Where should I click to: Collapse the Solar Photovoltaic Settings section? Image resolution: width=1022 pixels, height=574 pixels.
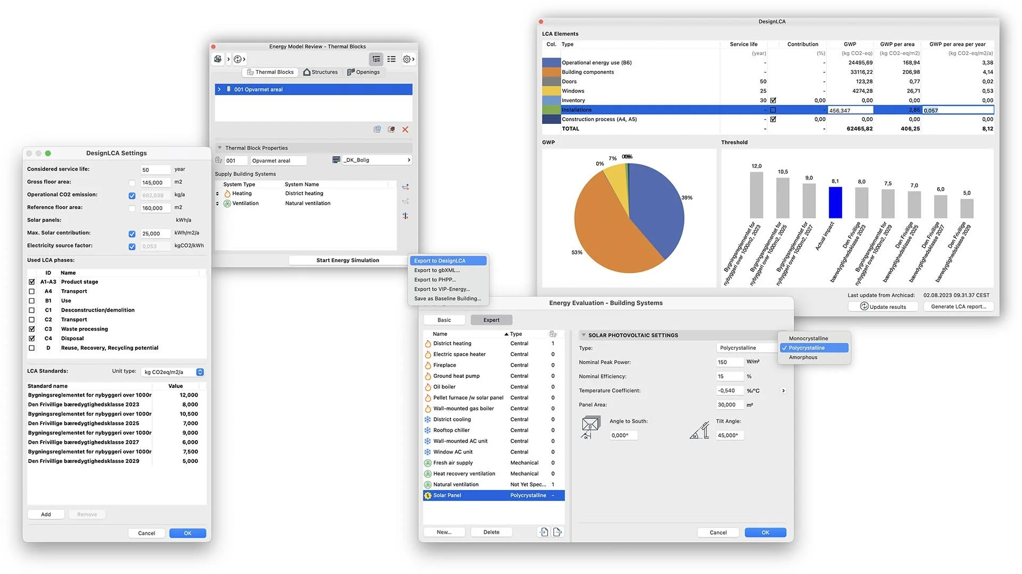[583, 335]
